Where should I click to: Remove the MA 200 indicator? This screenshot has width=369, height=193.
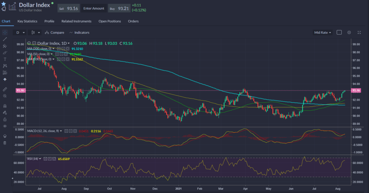[67, 49]
